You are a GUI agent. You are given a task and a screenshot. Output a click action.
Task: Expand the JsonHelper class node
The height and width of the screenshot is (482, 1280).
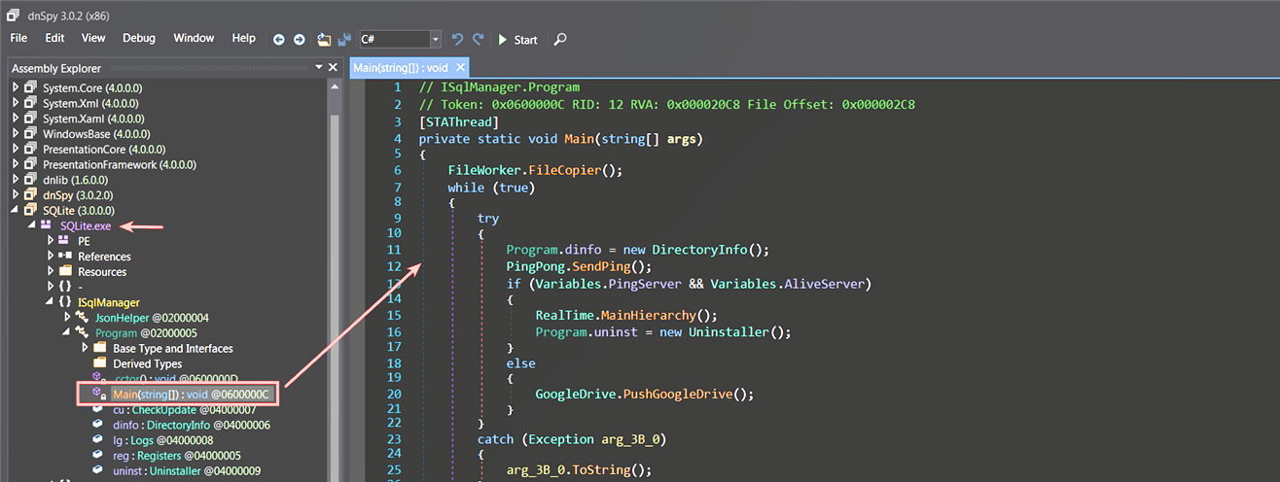pyautogui.click(x=66, y=318)
